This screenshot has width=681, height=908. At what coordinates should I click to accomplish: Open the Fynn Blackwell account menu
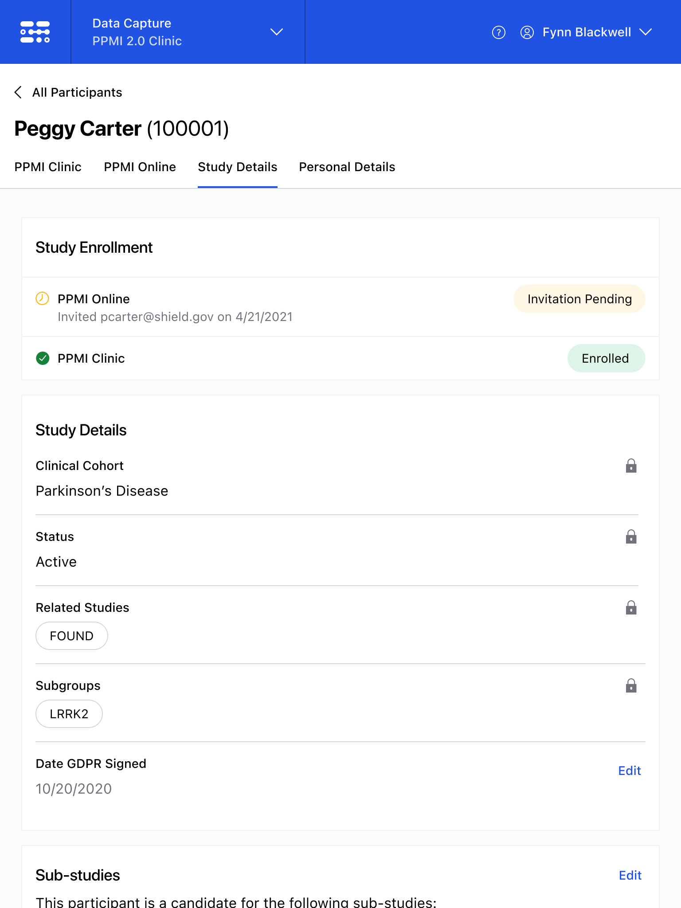click(645, 32)
